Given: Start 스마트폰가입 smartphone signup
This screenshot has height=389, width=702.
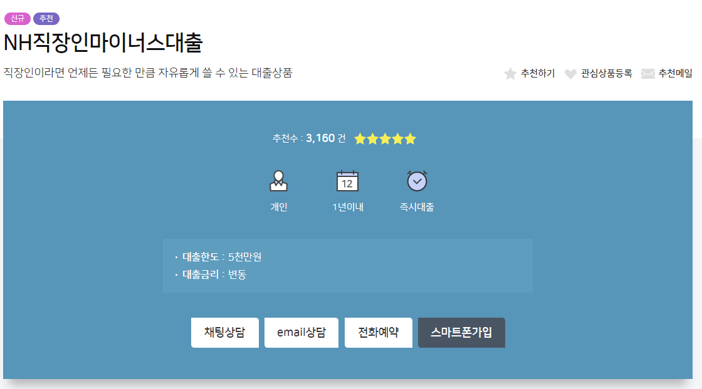Looking at the screenshot, I should coord(461,333).
